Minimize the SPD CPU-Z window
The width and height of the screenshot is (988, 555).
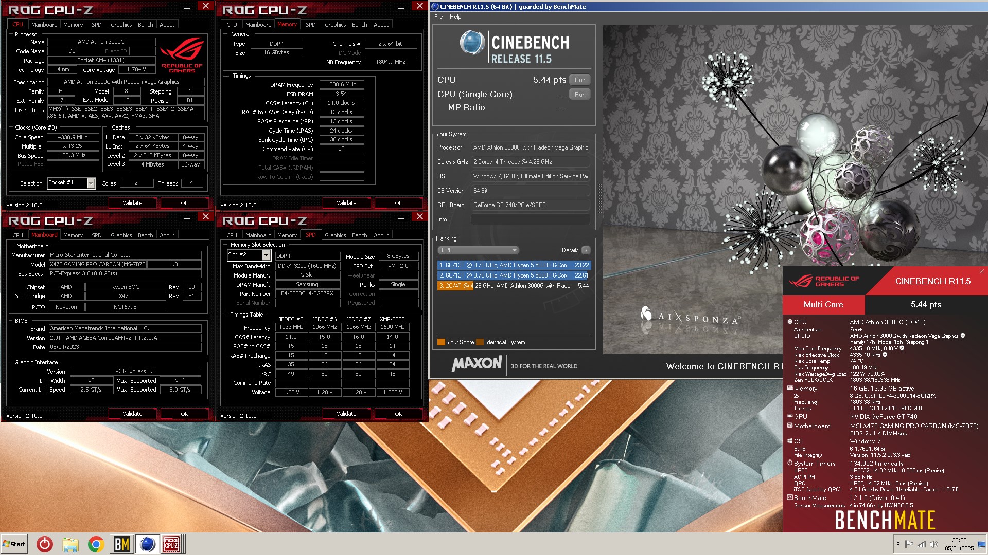pyautogui.click(x=401, y=218)
